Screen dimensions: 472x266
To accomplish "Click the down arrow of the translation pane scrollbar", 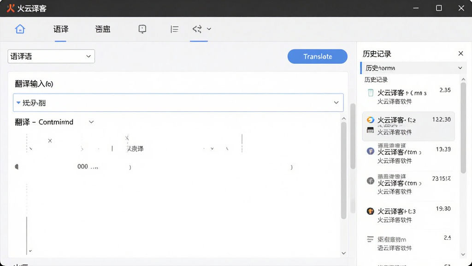I will tap(344, 254).
